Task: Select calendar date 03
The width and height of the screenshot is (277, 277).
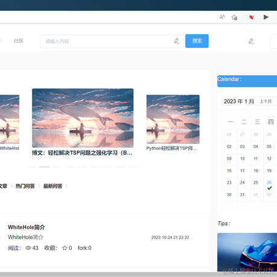Action: click(243, 146)
